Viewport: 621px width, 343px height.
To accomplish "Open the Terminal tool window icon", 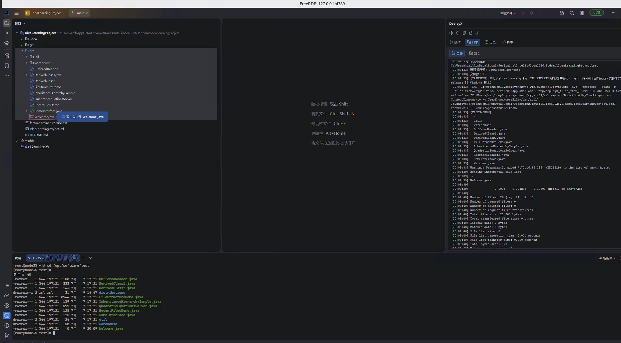I will point(7,315).
